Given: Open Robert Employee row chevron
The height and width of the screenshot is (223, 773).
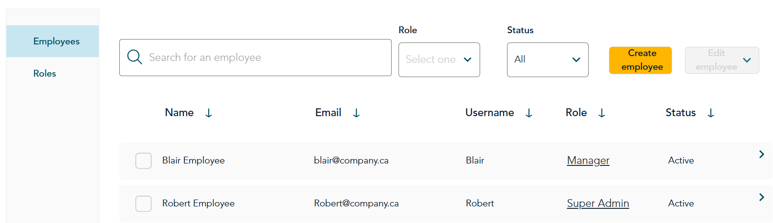Looking at the screenshot, I should [761, 197].
